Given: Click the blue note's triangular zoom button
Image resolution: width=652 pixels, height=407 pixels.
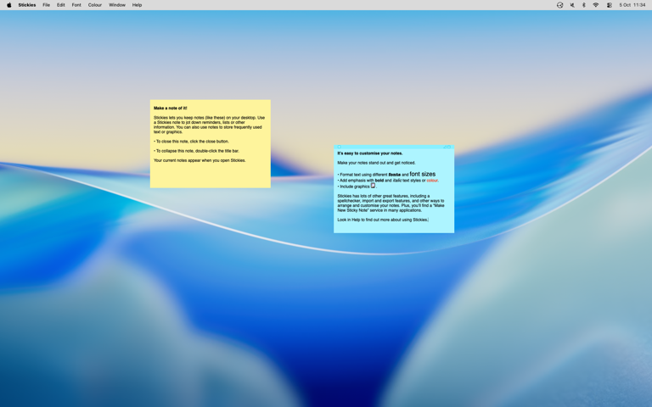Looking at the screenshot, I should (x=445, y=147).
